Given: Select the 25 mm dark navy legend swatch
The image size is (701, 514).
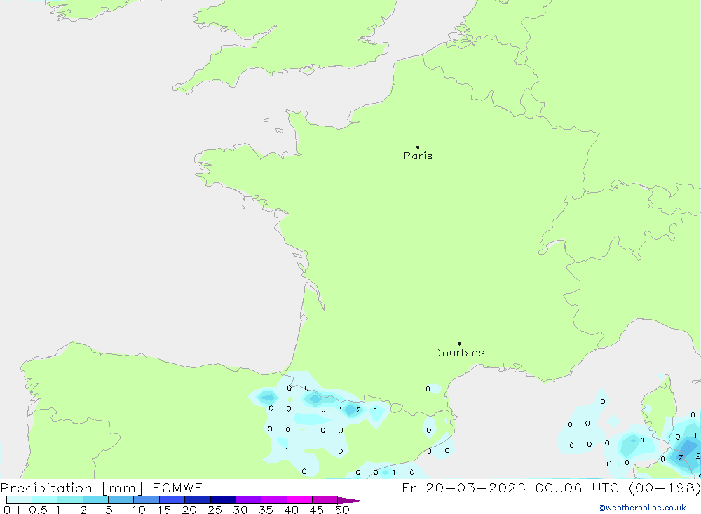Looking at the screenshot, I should (x=223, y=500).
